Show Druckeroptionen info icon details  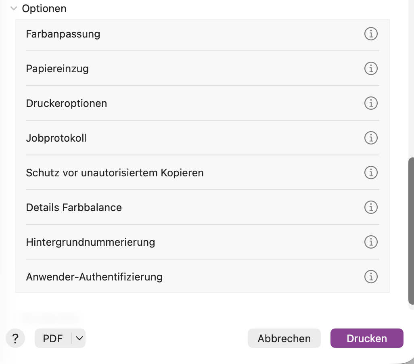(x=371, y=103)
